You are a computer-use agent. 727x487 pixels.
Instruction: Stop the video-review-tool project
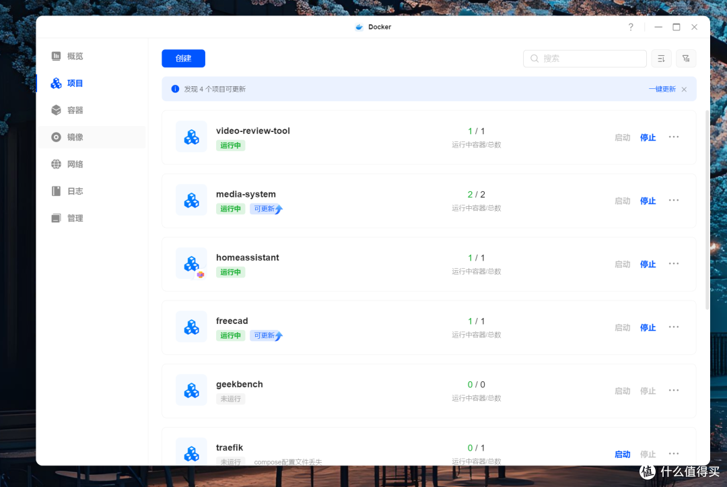pos(648,137)
